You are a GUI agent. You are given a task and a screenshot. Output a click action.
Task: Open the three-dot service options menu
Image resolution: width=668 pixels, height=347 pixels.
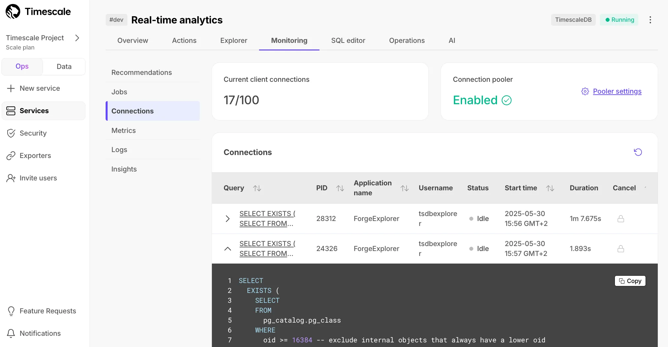(650, 20)
